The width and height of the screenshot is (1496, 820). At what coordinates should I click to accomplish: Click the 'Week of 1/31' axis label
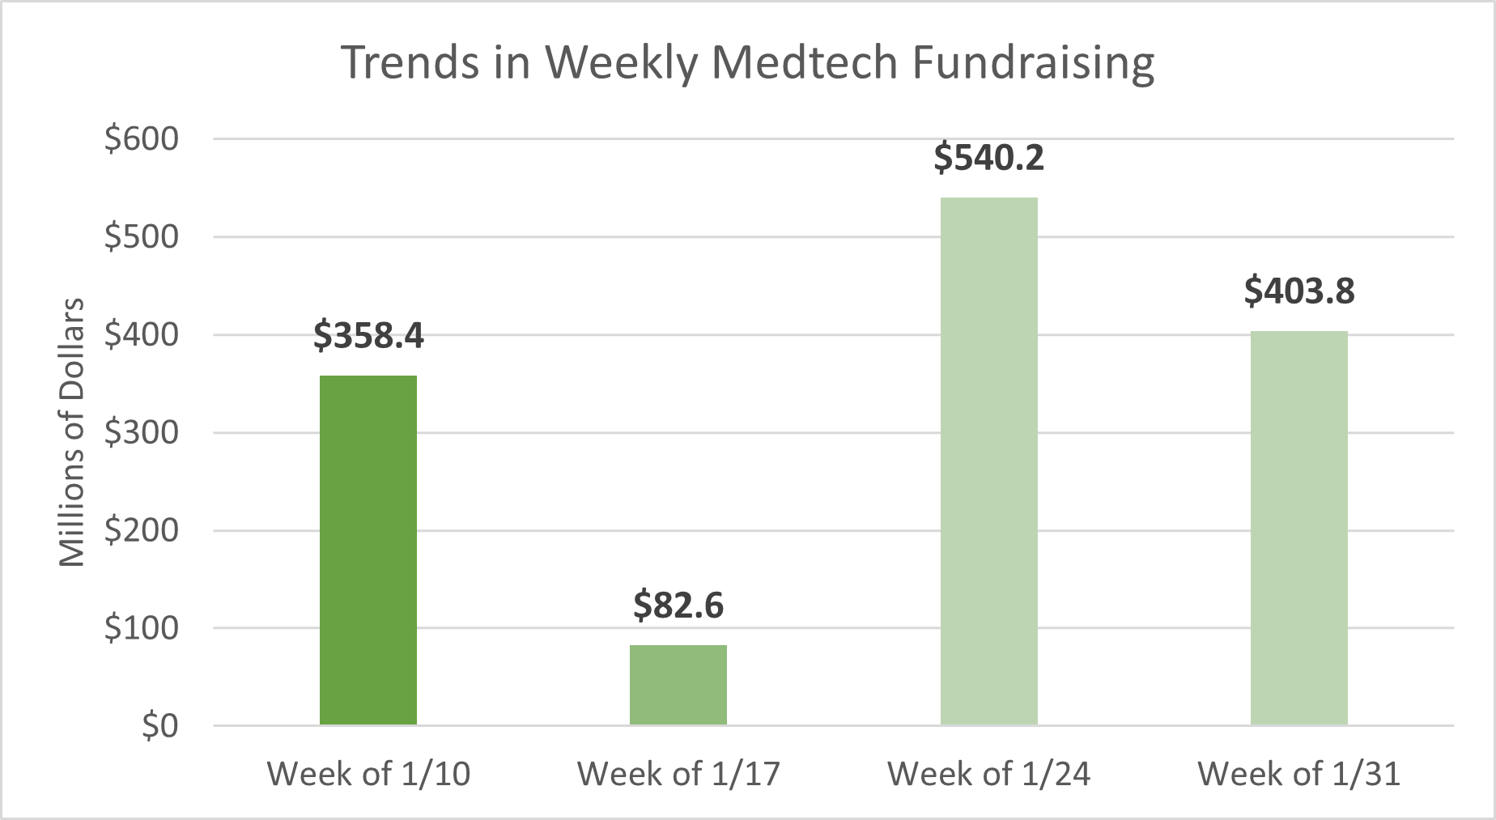(x=1298, y=774)
